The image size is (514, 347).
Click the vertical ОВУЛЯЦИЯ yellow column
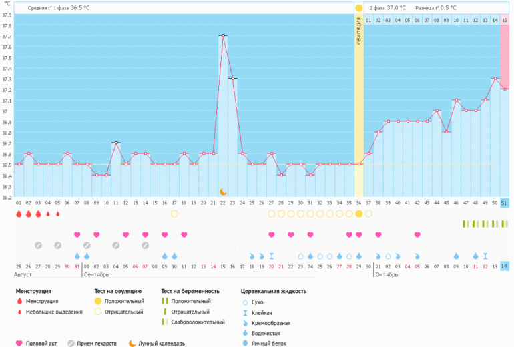(359, 100)
